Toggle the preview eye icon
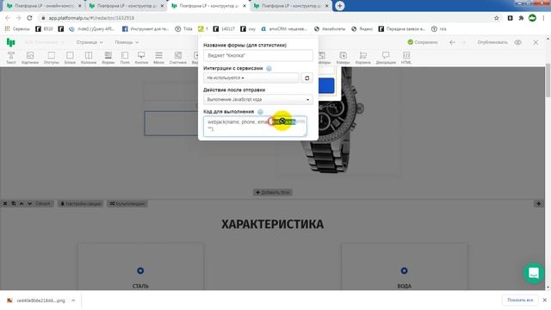 pos(518,42)
